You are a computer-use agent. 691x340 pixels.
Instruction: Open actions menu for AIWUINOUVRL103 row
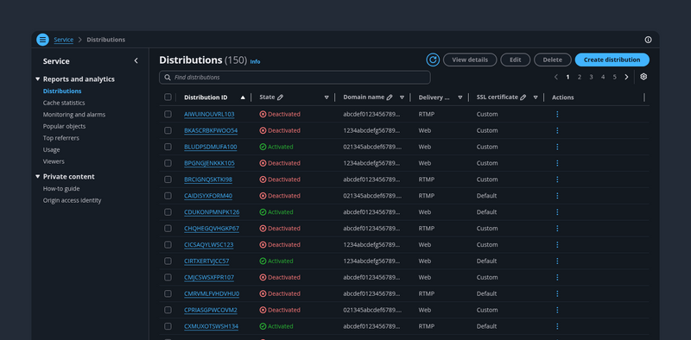tap(557, 114)
